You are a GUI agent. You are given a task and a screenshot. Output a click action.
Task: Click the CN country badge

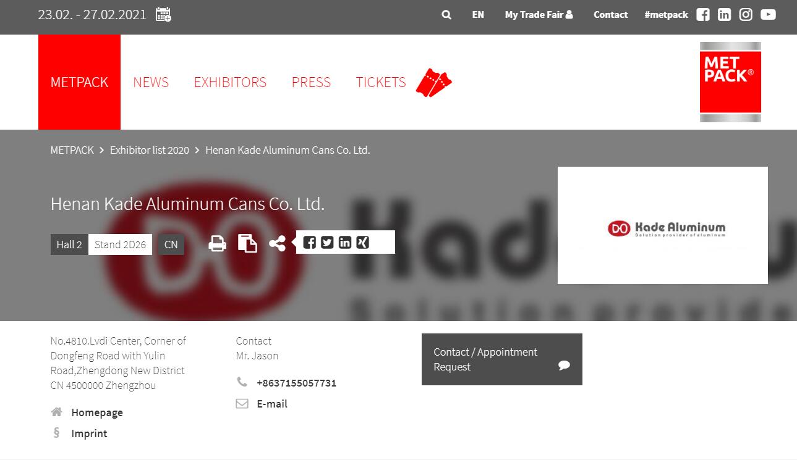[x=171, y=245]
